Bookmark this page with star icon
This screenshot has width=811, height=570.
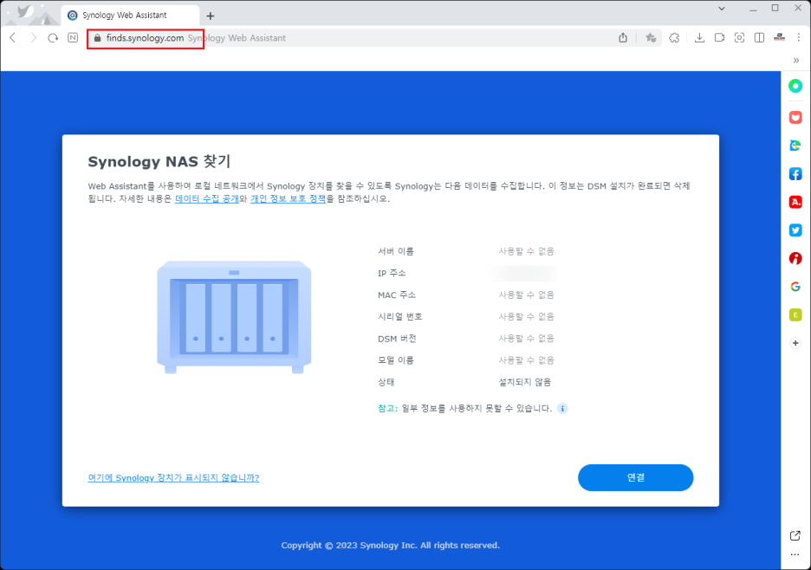coord(651,38)
